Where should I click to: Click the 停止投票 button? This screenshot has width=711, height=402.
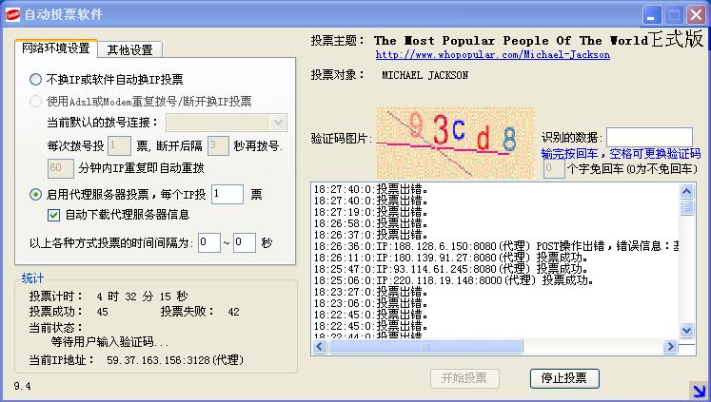[x=564, y=378]
